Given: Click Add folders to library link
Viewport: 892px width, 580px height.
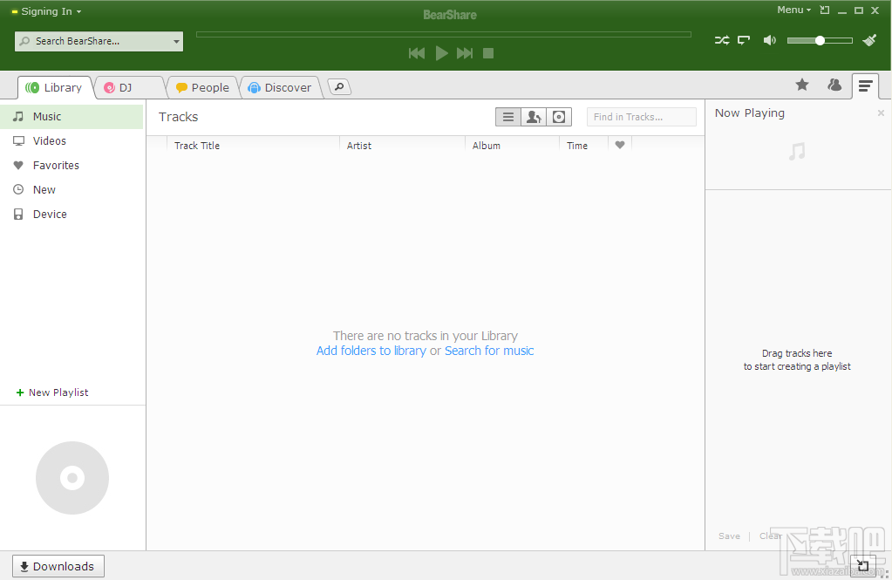Looking at the screenshot, I should pyautogui.click(x=371, y=351).
